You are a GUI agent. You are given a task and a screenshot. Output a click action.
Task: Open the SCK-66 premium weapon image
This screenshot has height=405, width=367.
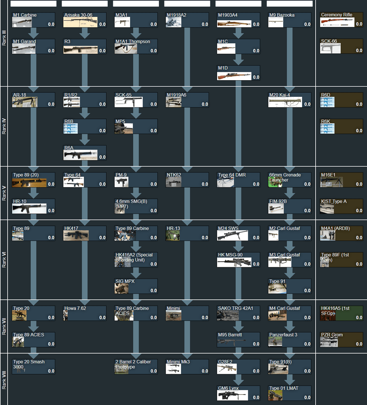pos(330,49)
